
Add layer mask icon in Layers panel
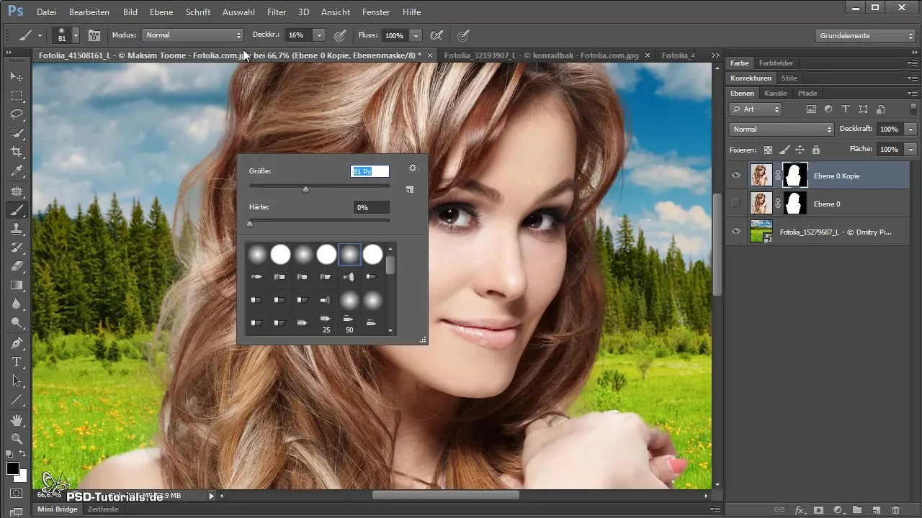(x=818, y=510)
